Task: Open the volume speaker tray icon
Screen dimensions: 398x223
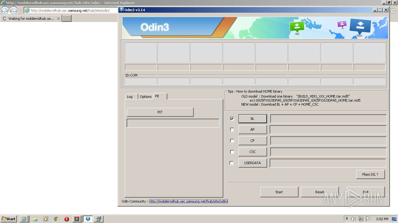Action: pyautogui.click(x=353, y=219)
